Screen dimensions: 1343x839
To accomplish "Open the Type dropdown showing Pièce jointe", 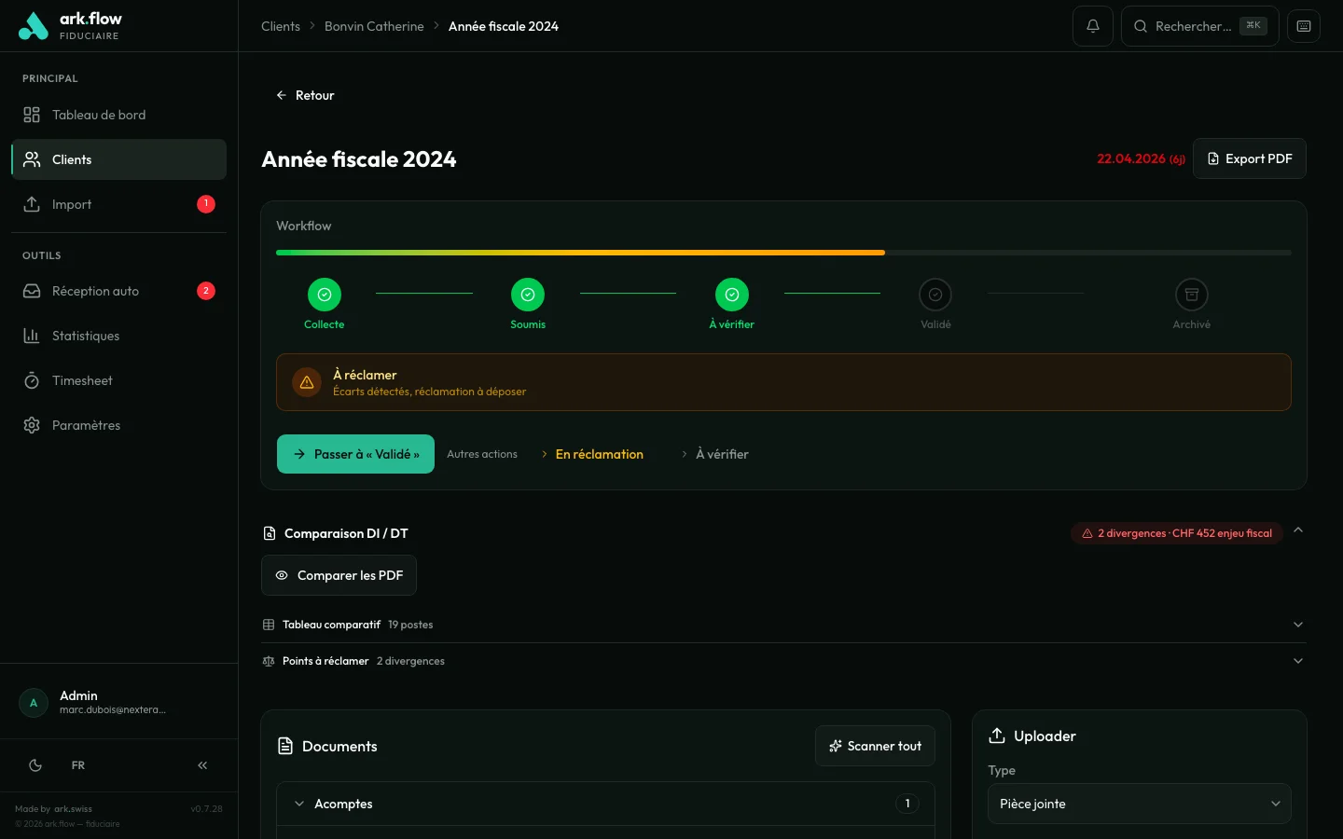I will (x=1139, y=804).
